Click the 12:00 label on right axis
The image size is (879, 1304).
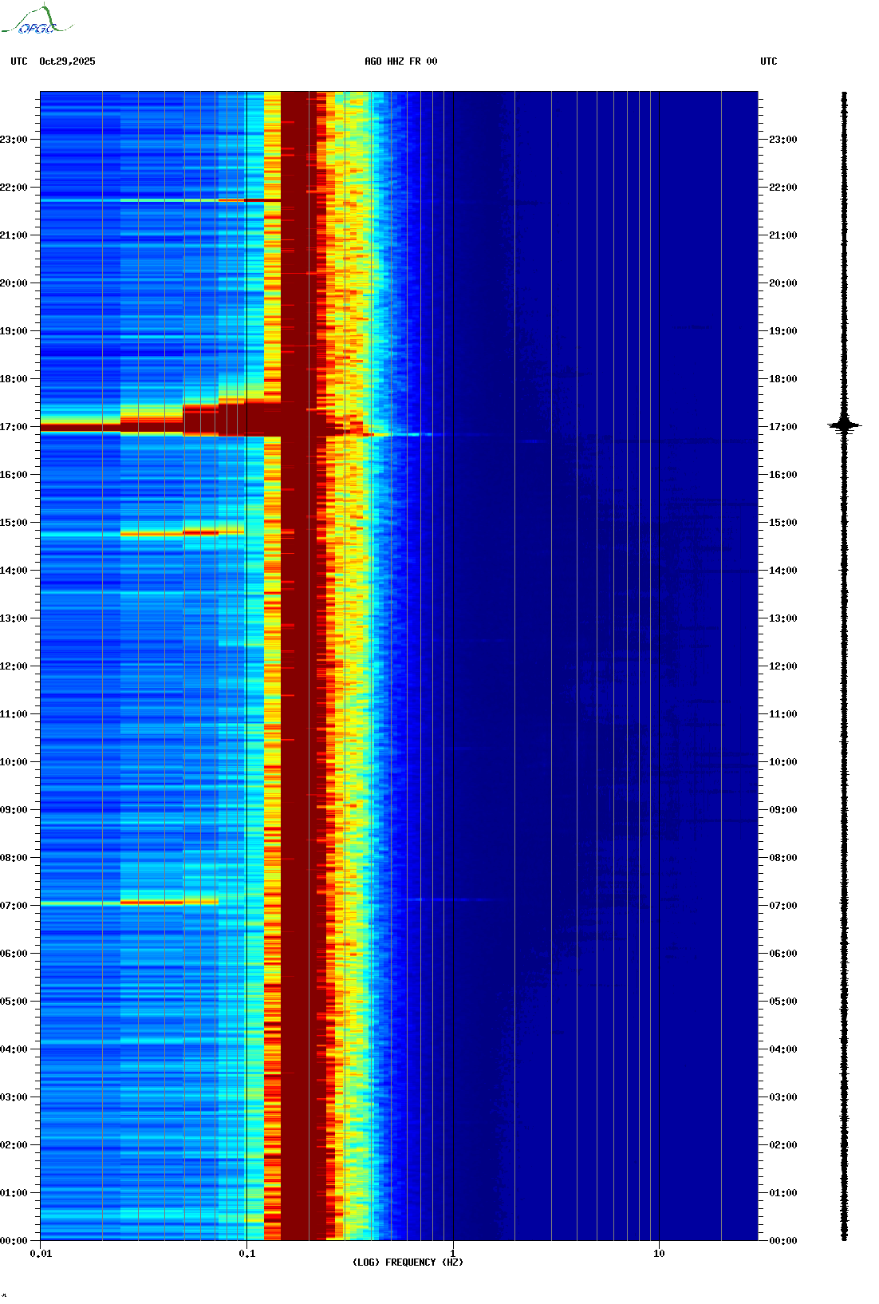[783, 666]
